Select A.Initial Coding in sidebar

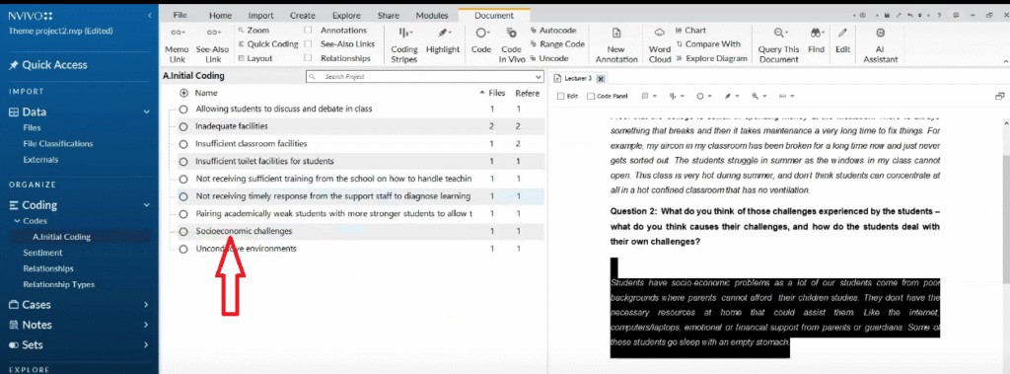[x=61, y=237]
